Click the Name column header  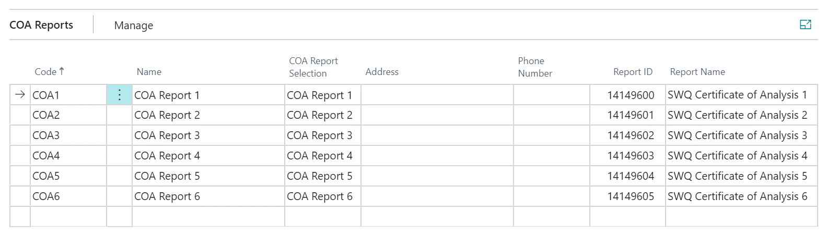pos(149,72)
